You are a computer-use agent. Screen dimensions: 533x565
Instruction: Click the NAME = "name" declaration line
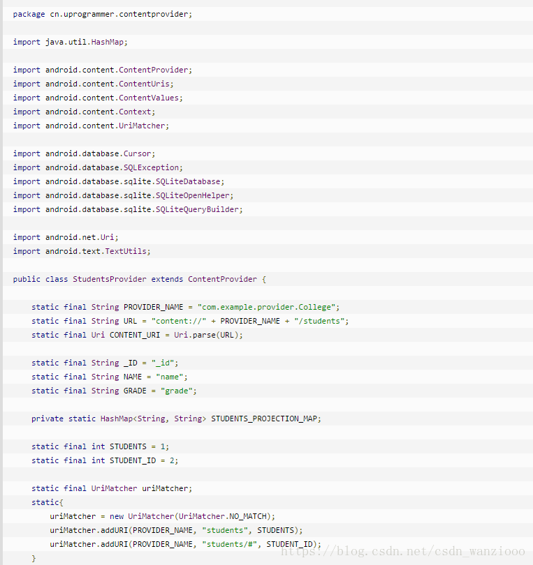[110, 377]
